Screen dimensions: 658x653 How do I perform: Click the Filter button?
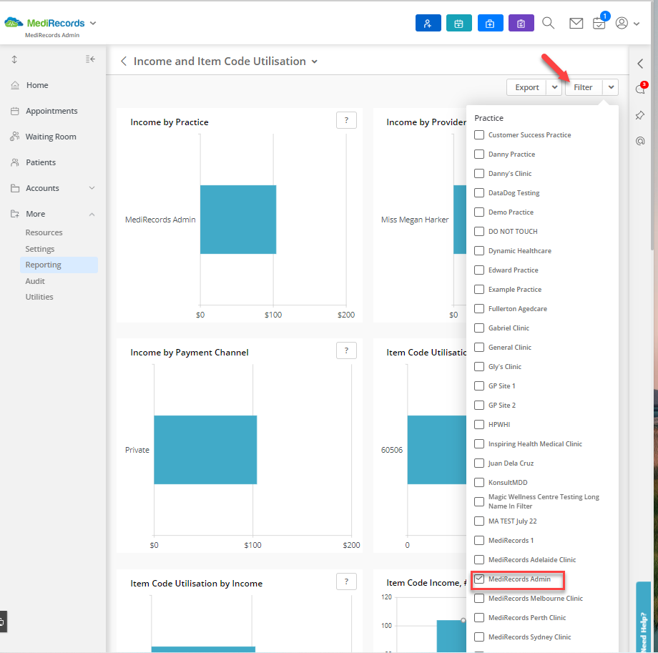[x=584, y=87]
